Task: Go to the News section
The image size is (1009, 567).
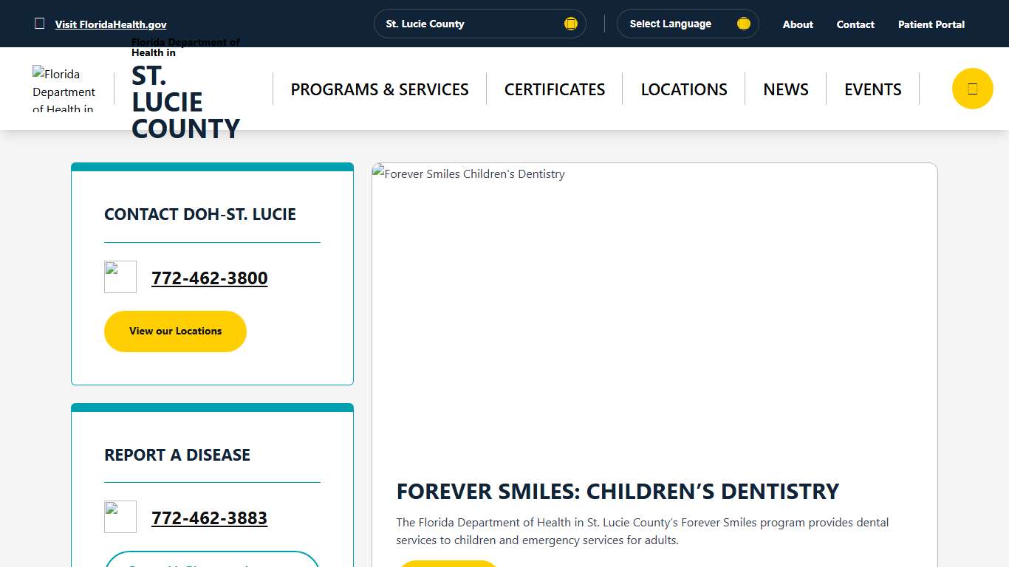Action: (x=786, y=89)
